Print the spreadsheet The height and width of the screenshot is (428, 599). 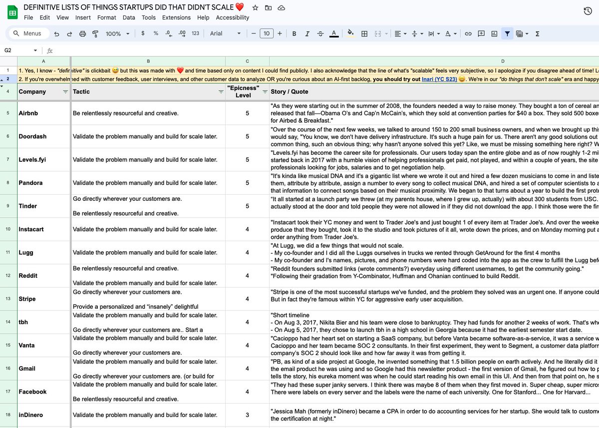82,33
